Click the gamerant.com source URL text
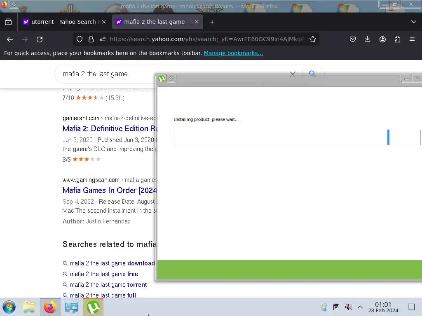This screenshot has height=316, width=422. click(81, 118)
